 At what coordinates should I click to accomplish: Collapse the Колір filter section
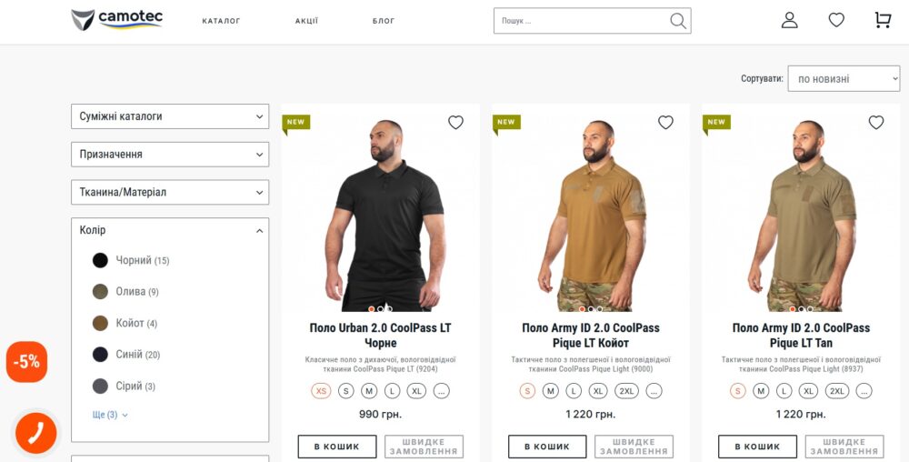pos(259,231)
